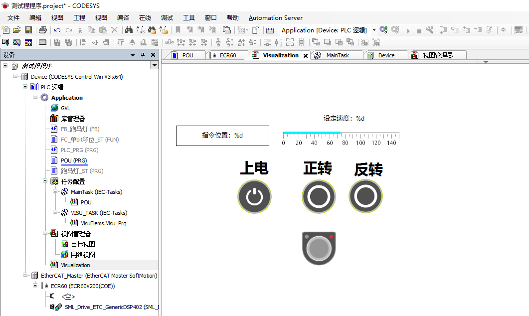The image size is (529, 316).
Task: Switch to the ECR60 tab
Action: 227,55
